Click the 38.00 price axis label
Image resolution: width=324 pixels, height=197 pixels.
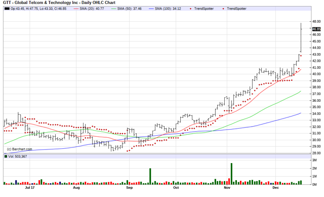pyautogui.click(x=316, y=87)
